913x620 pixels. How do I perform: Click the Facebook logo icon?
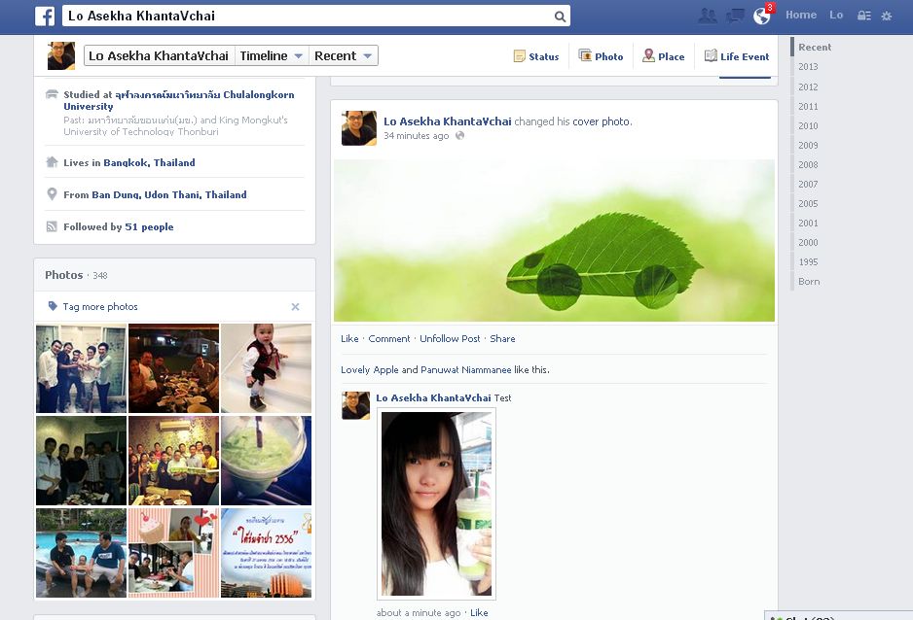coord(45,16)
